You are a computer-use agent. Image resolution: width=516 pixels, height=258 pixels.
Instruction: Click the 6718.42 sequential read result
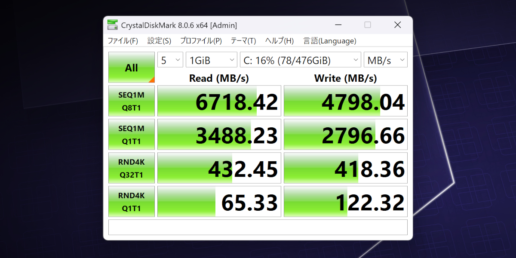(219, 101)
